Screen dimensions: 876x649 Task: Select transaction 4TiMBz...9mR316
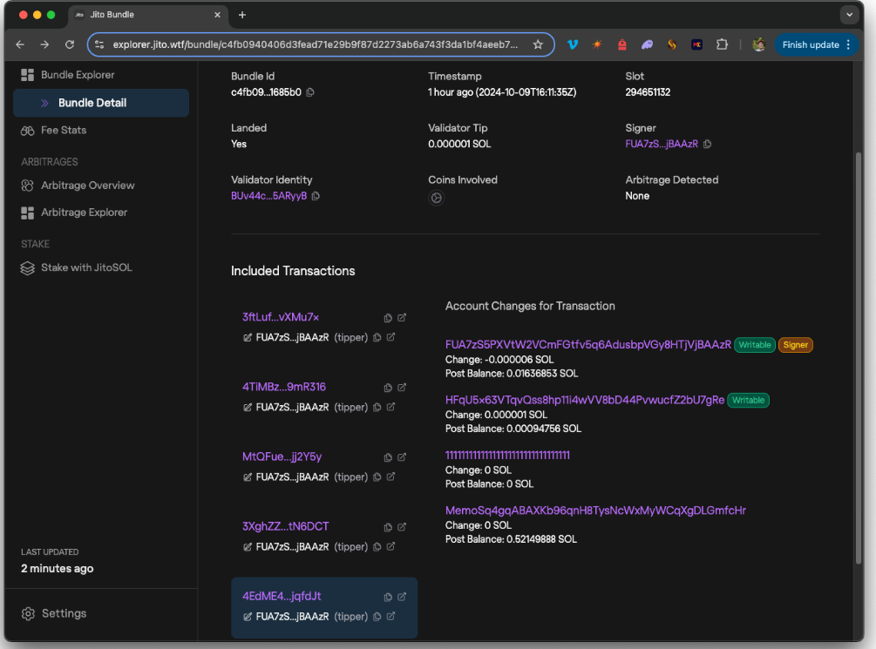284,387
